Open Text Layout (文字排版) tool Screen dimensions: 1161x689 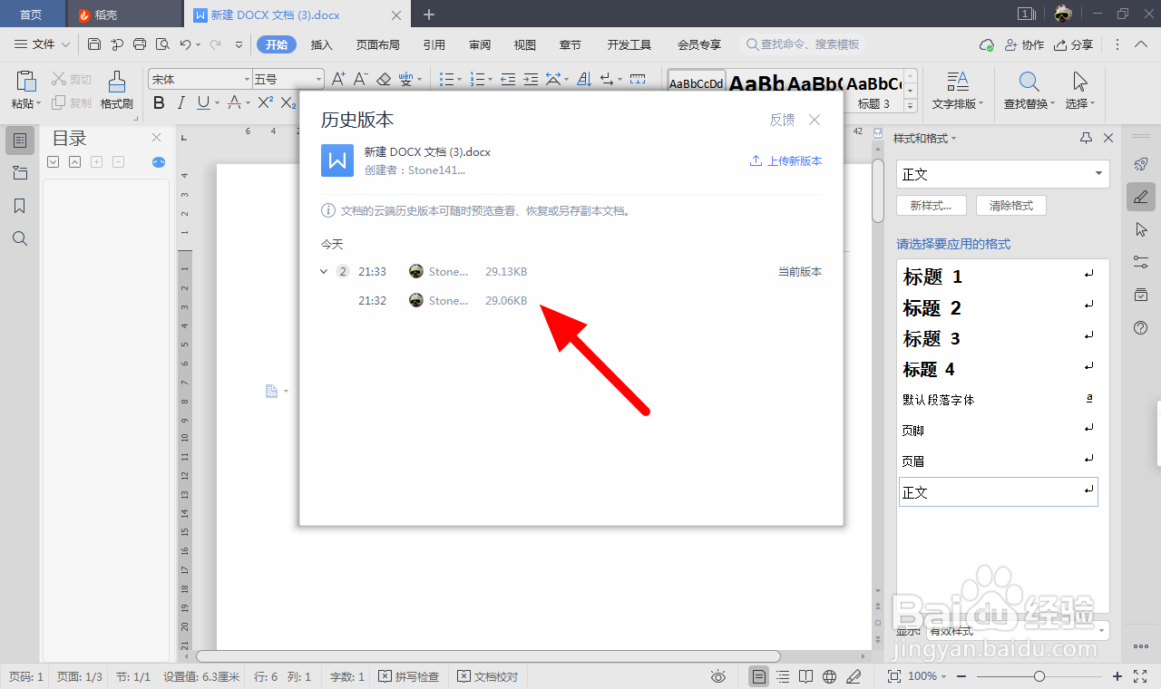(957, 91)
